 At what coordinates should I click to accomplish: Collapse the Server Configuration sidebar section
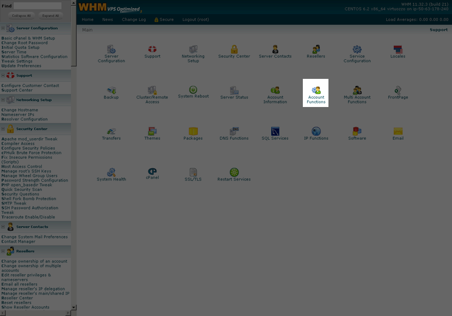pos(3,28)
